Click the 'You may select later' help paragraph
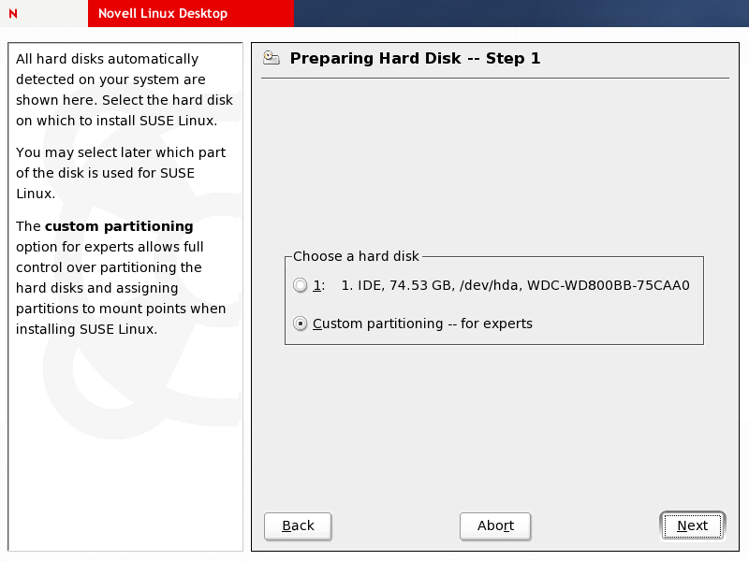749x561 pixels. (x=120, y=173)
